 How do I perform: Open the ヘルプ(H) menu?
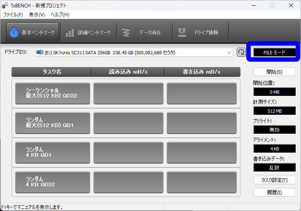click(x=60, y=14)
